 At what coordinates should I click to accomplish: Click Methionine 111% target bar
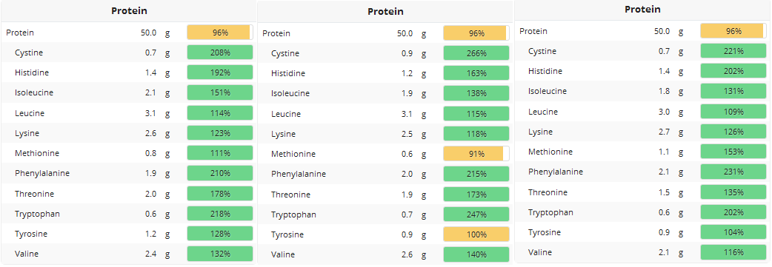tap(220, 153)
